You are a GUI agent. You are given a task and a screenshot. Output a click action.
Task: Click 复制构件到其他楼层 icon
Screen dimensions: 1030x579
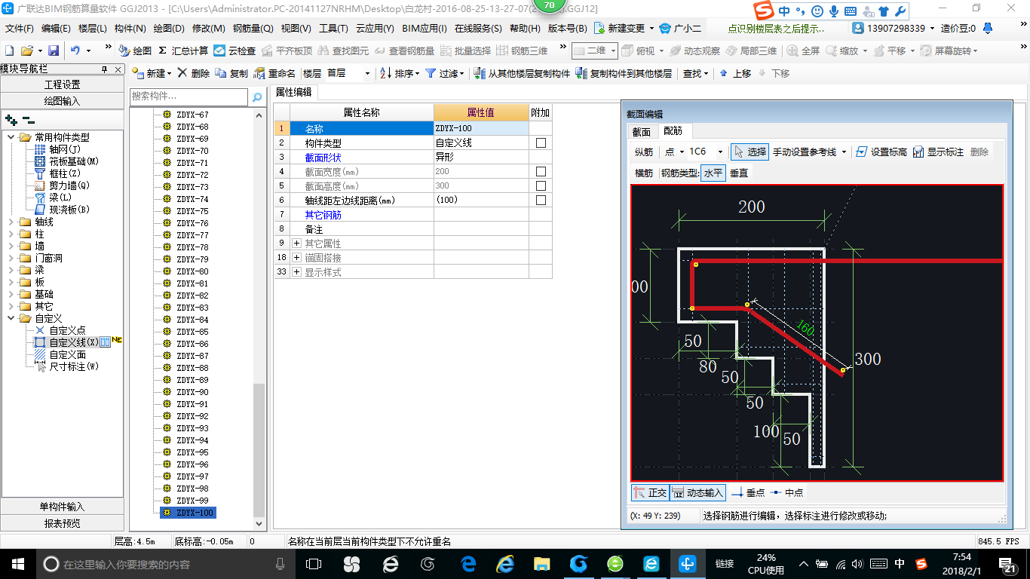click(x=624, y=73)
